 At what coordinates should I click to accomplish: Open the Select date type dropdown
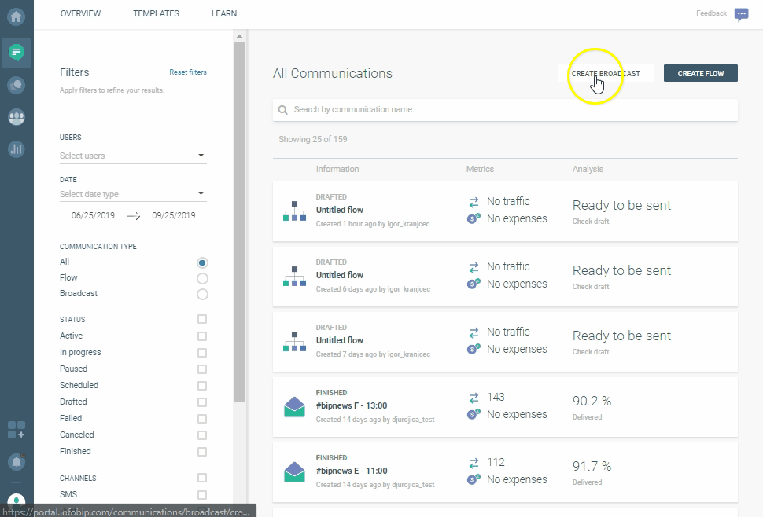coord(132,194)
